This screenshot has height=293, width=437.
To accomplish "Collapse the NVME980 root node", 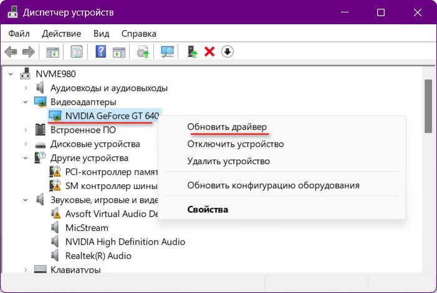I will [11, 74].
